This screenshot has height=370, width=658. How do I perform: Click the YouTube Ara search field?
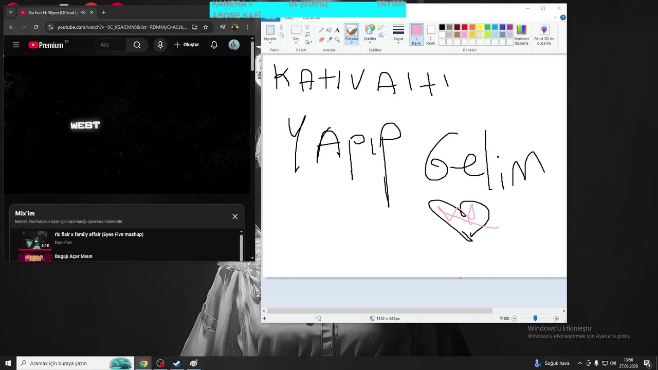click(x=111, y=45)
